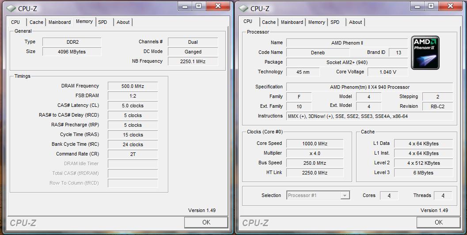Image resolution: width=467 pixels, height=235 pixels.
Task: Select the Memory tab in left window
Action: click(x=84, y=22)
